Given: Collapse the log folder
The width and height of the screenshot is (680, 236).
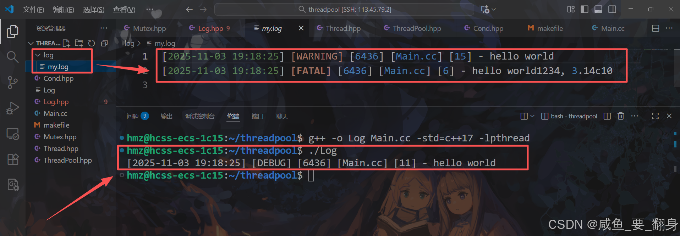Looking at the screenshot, I should 38,55.
